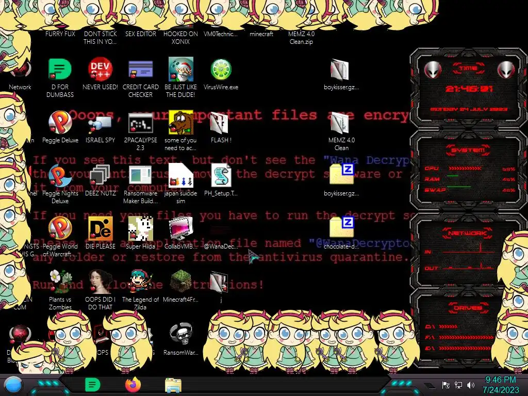
Task: Select the 'FURRY FUX' icon label
Action: coord(60,34)
